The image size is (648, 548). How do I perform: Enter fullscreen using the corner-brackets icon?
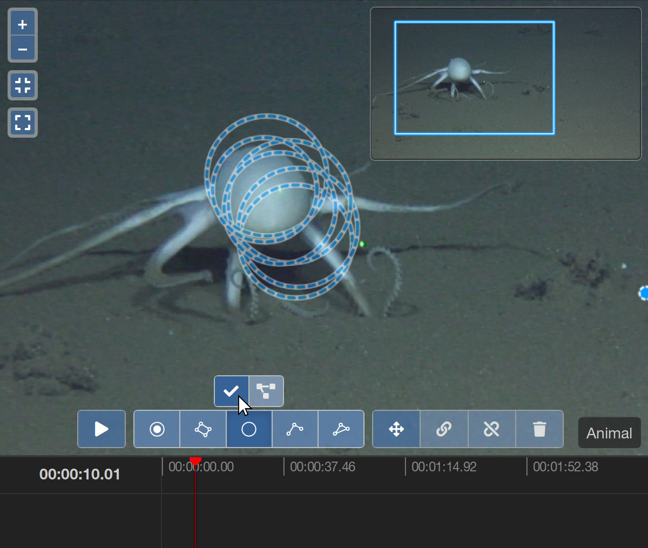click(x=23, y=123)
